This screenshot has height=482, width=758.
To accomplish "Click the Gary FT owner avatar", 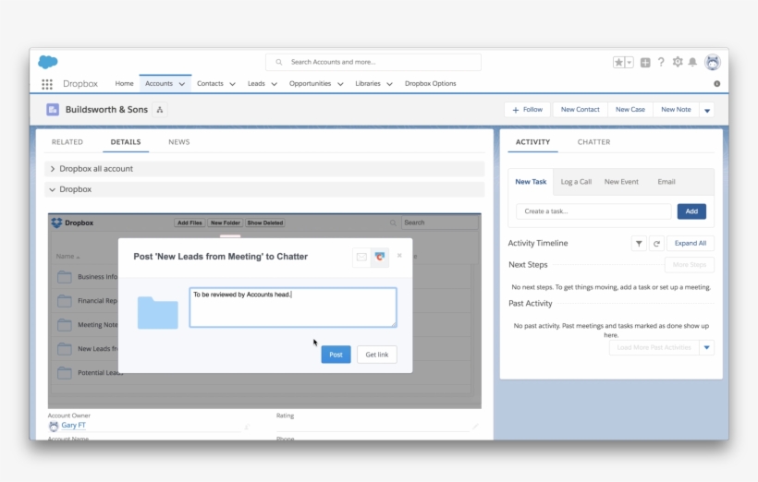I will click(54, 426).
